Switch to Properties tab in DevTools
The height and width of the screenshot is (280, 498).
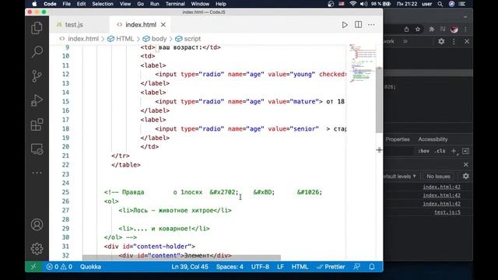398,139
